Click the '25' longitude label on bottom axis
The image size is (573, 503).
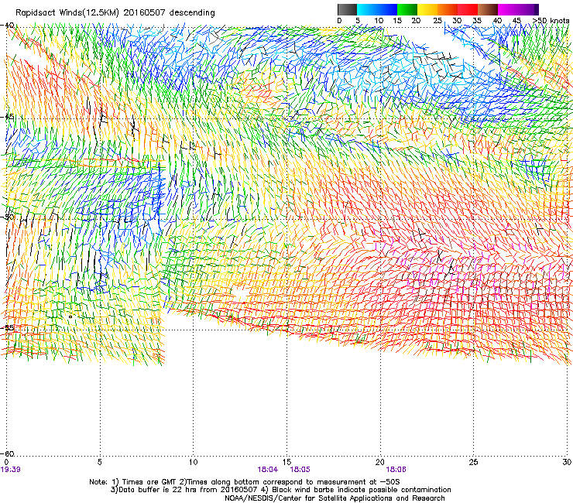pyautogui.click(x=473, y=462)
